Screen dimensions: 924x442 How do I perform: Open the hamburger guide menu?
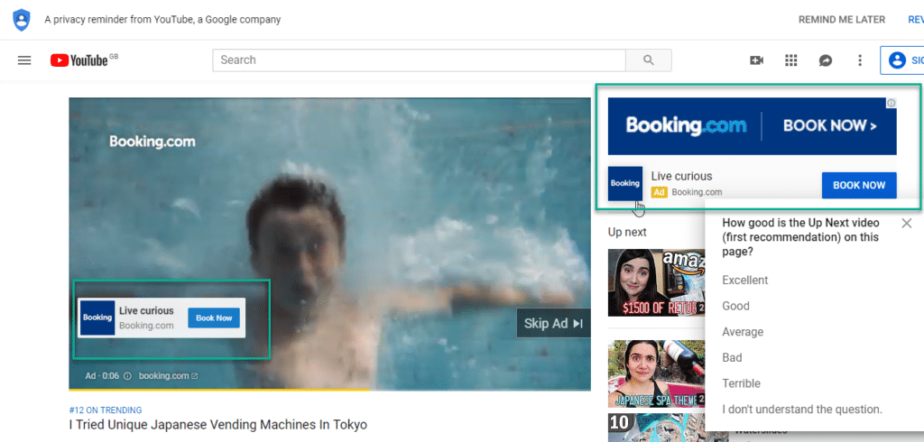(x=24, y=60)
